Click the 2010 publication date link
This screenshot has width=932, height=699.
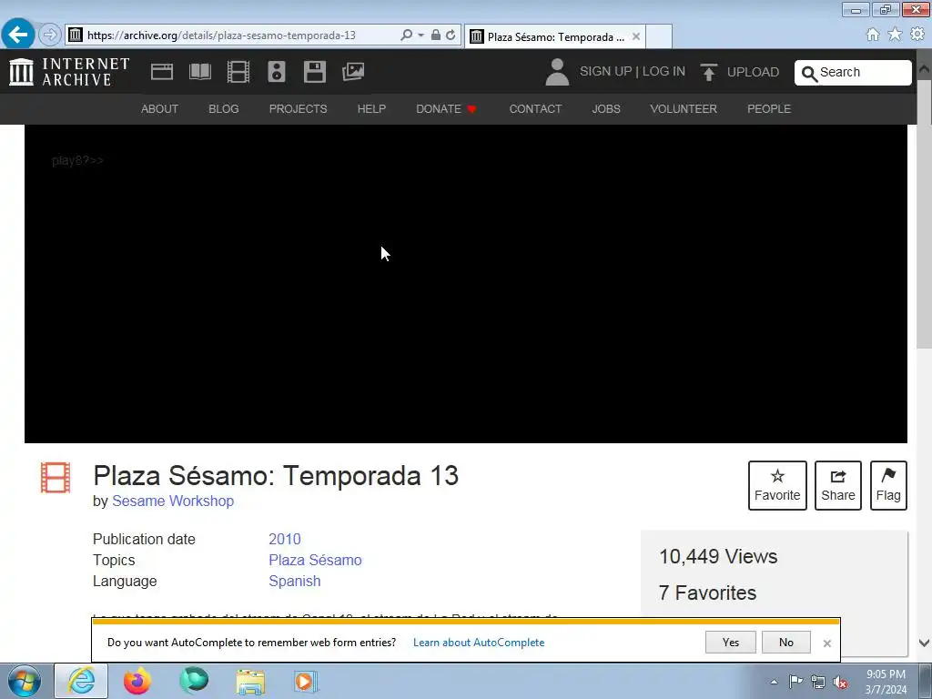(285, 539)
